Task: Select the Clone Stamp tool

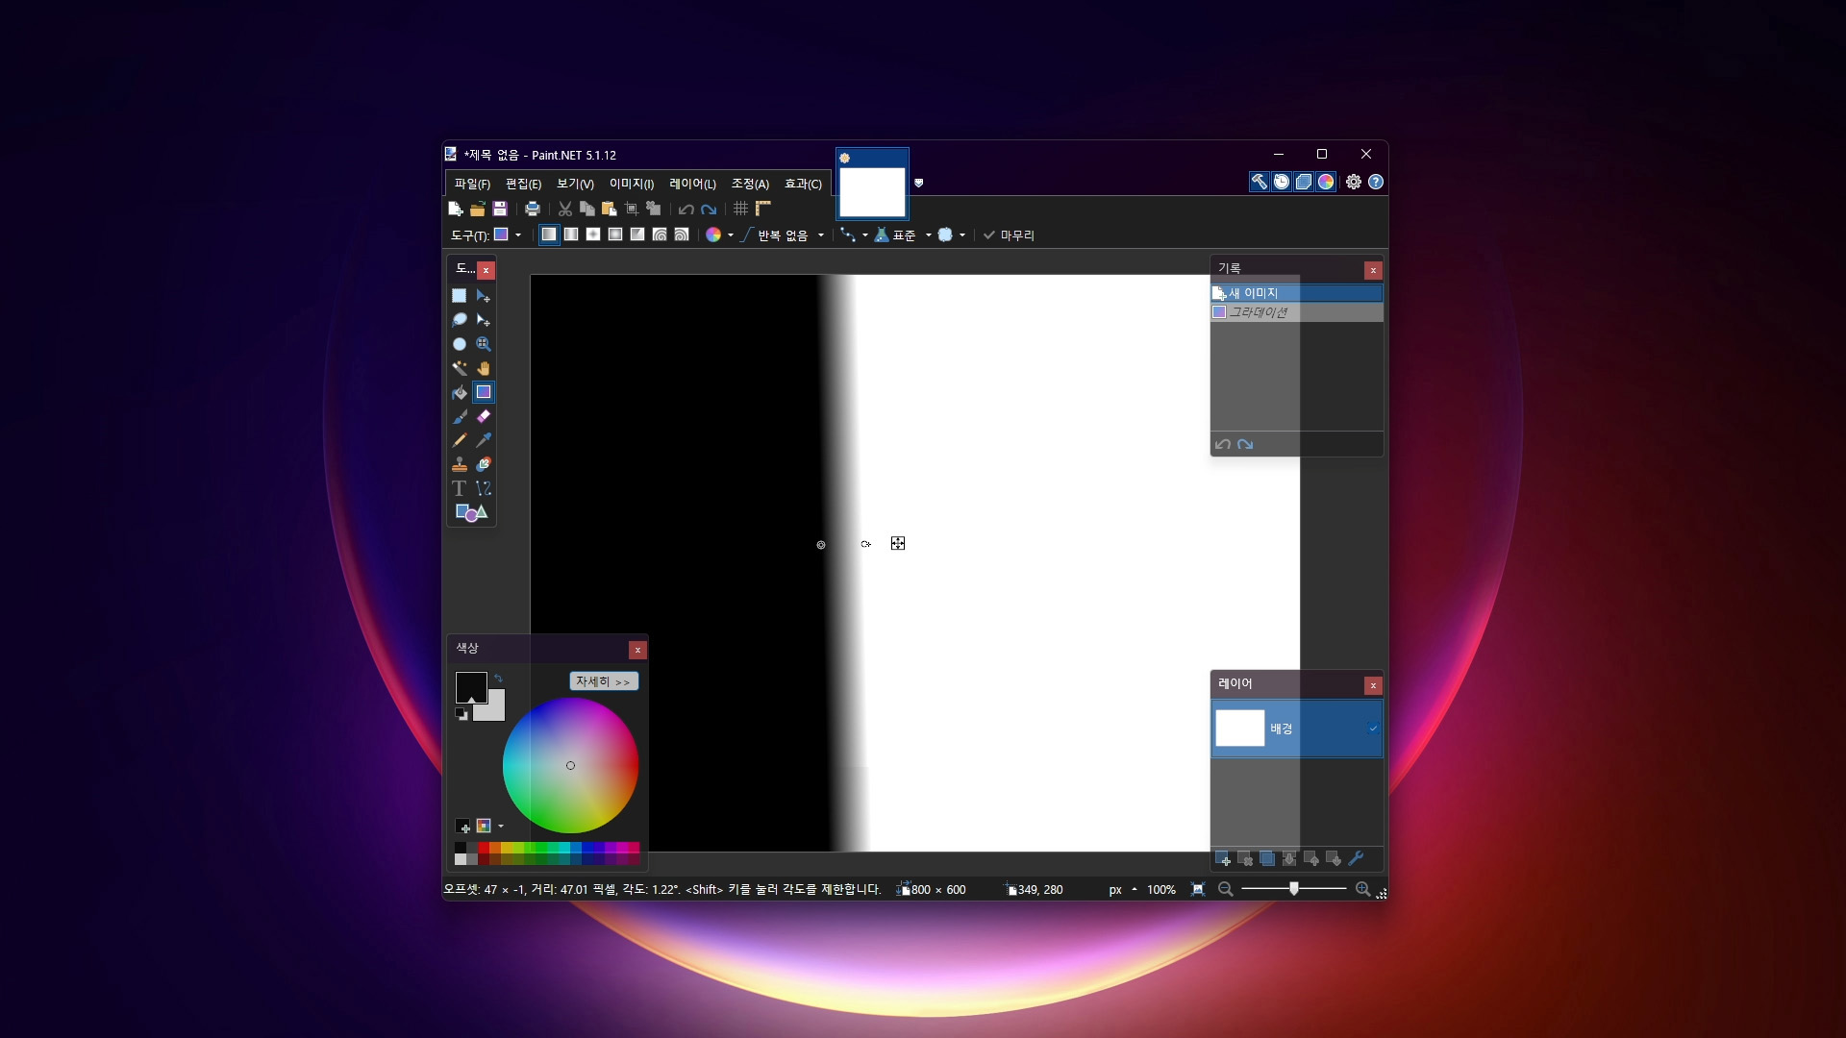Action: [460, 464]
